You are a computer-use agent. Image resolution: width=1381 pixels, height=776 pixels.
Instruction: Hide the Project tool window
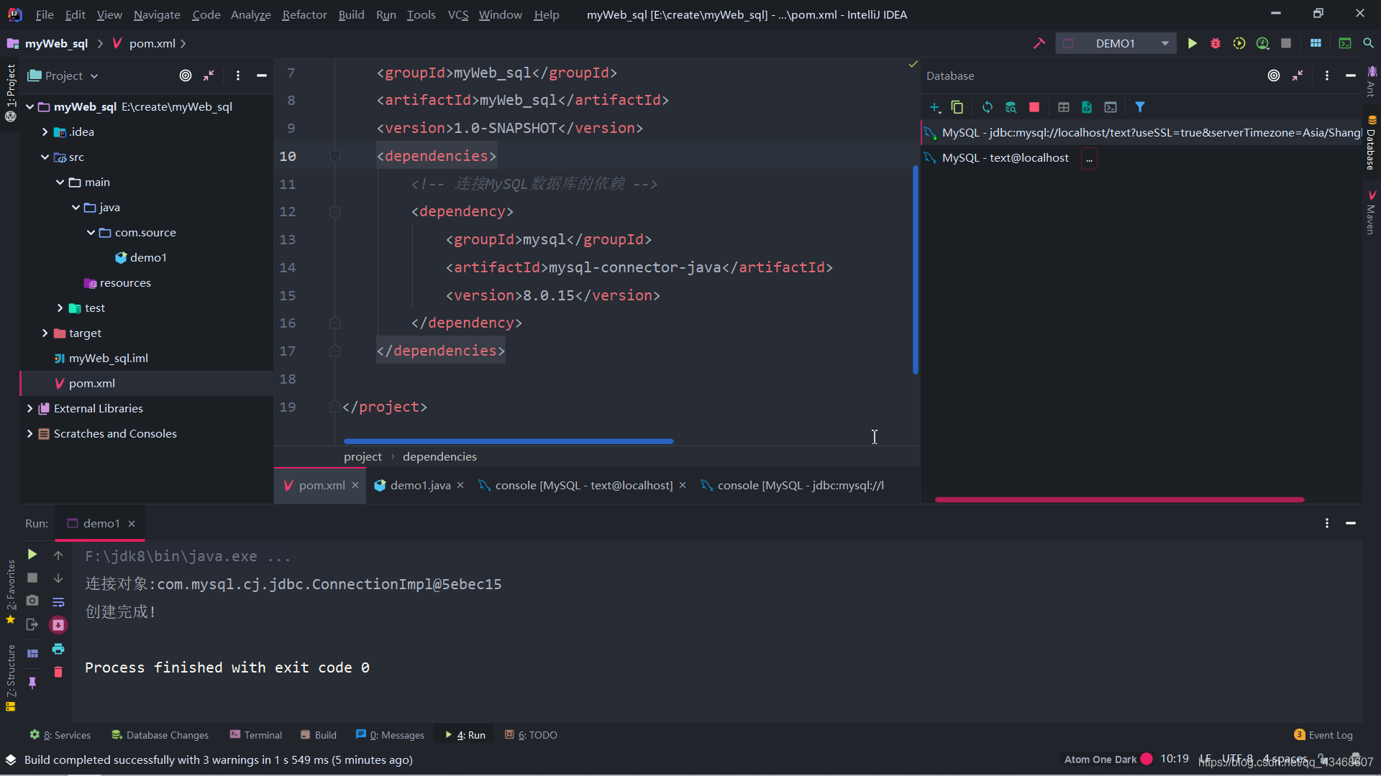click(262, 75)
